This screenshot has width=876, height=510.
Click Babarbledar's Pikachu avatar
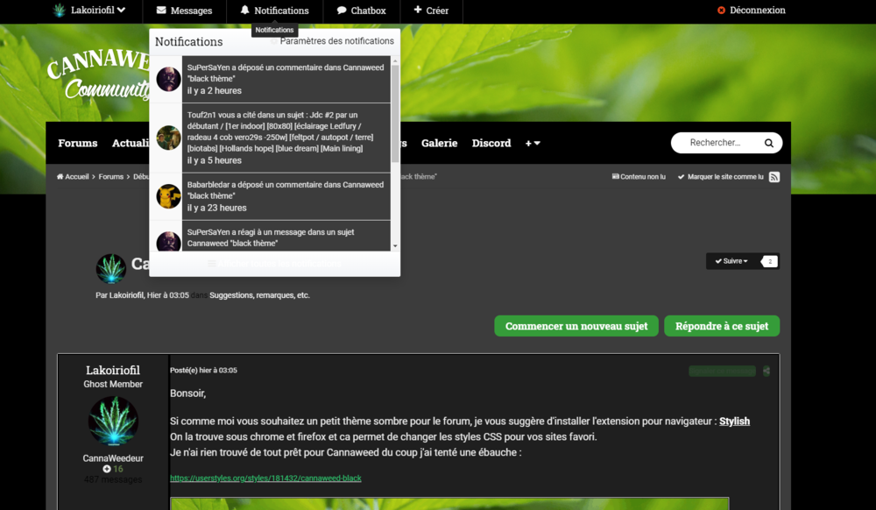coord(168,196)
